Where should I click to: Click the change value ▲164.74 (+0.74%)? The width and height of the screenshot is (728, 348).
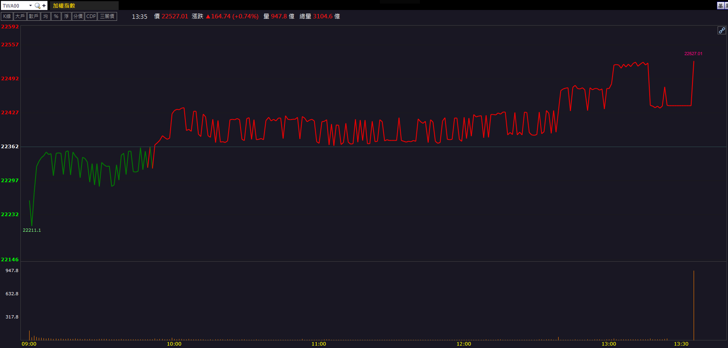tap(232, 16)
